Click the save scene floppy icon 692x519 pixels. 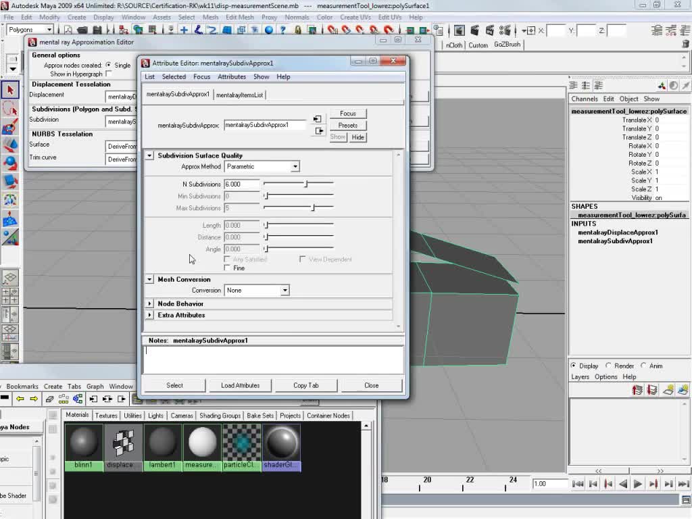[x=97, y=30]
